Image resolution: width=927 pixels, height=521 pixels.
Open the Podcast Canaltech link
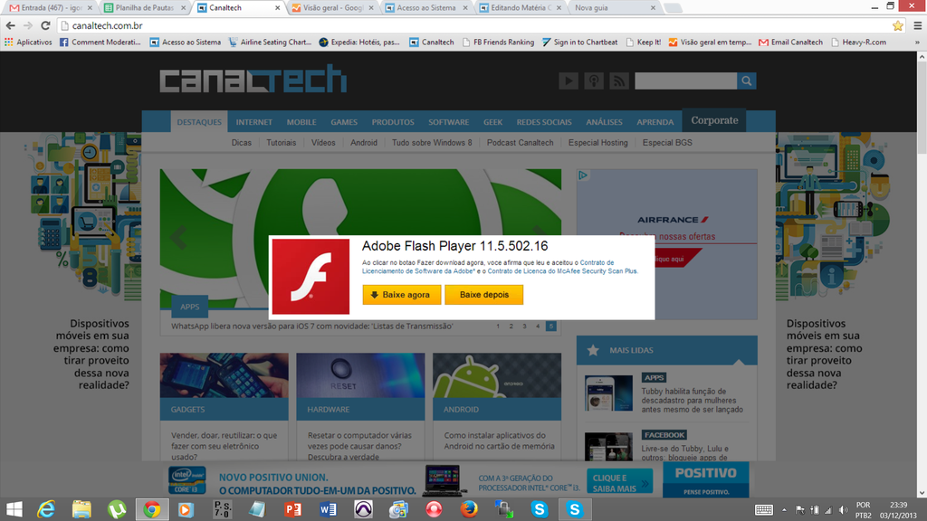[521, 142]
